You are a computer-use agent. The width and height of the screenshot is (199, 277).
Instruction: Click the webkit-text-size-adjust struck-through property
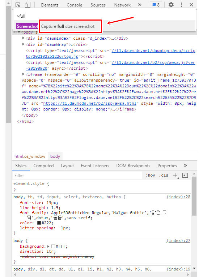point(57,256)
